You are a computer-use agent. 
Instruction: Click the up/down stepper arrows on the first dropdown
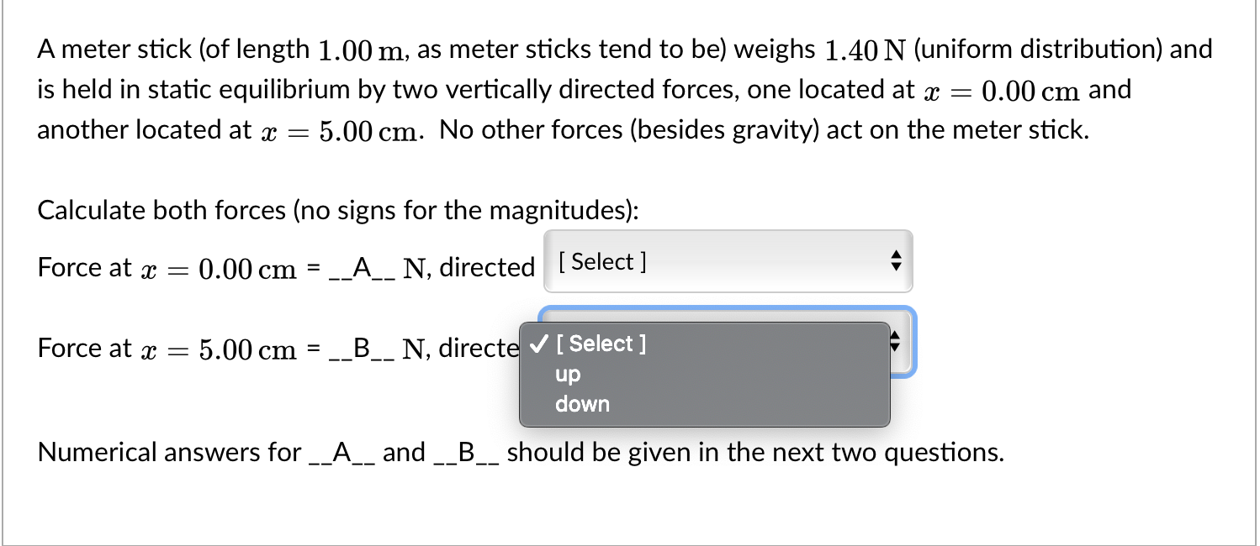pos(897,261)
